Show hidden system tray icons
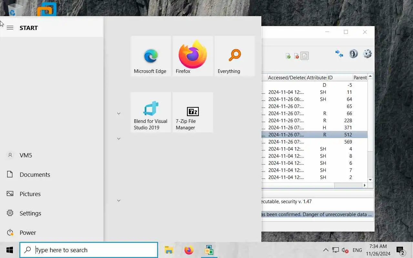Viewport: 413px width, 258px height. coord(326,250)
